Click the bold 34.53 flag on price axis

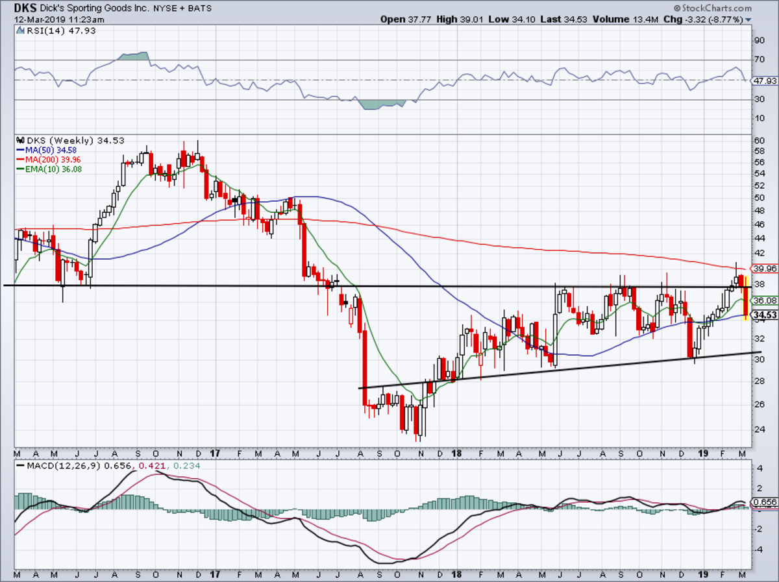pyautogui.click(x=763, y=315)
